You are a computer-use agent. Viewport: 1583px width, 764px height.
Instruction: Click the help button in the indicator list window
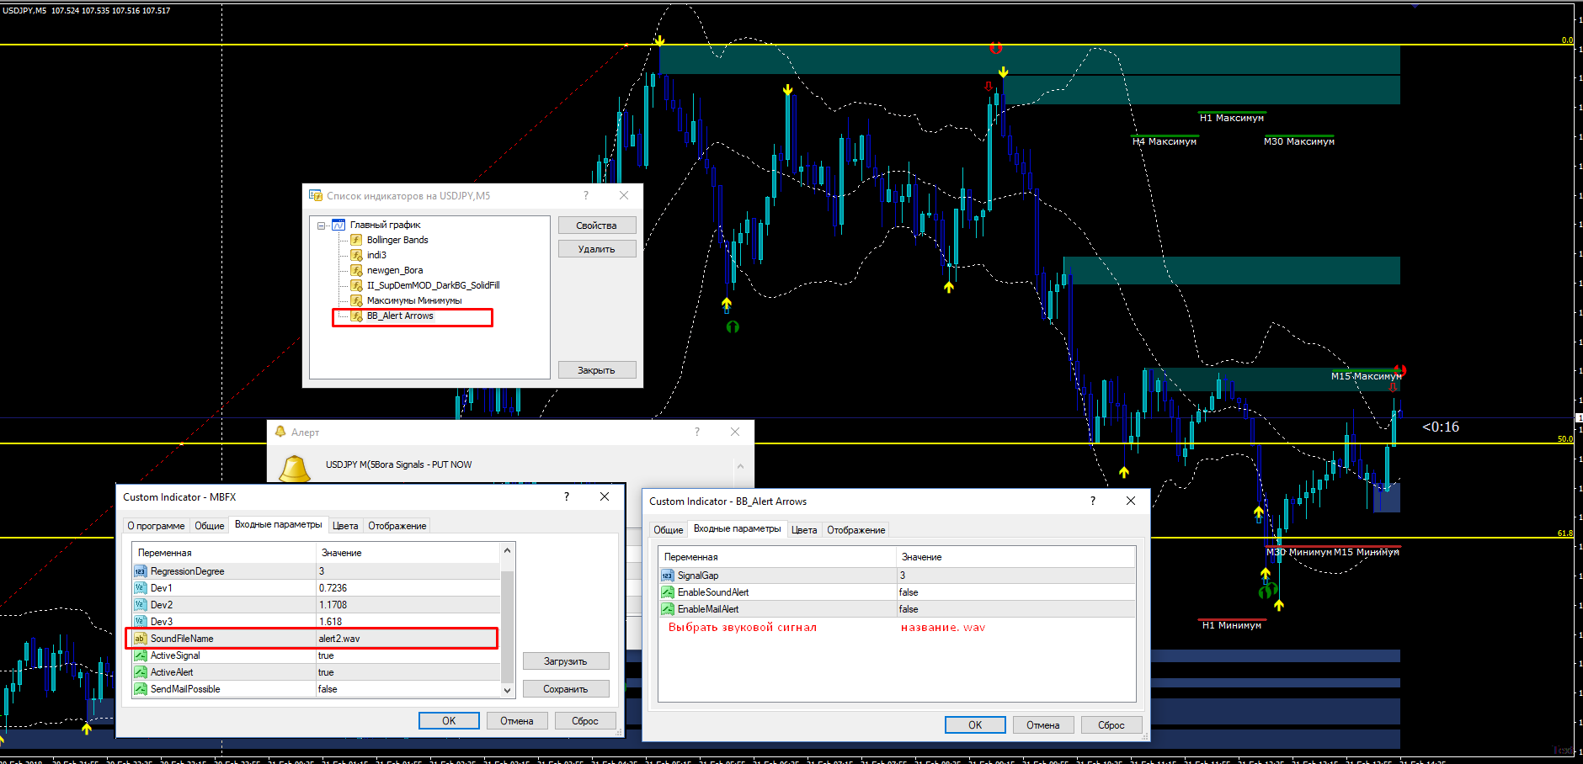[586, 195]
